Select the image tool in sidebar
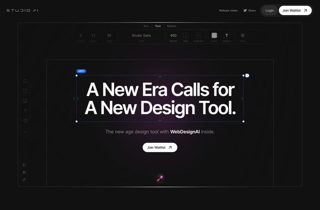The height and width of the screenshot is (210, 320). click(x=25, y=101)
